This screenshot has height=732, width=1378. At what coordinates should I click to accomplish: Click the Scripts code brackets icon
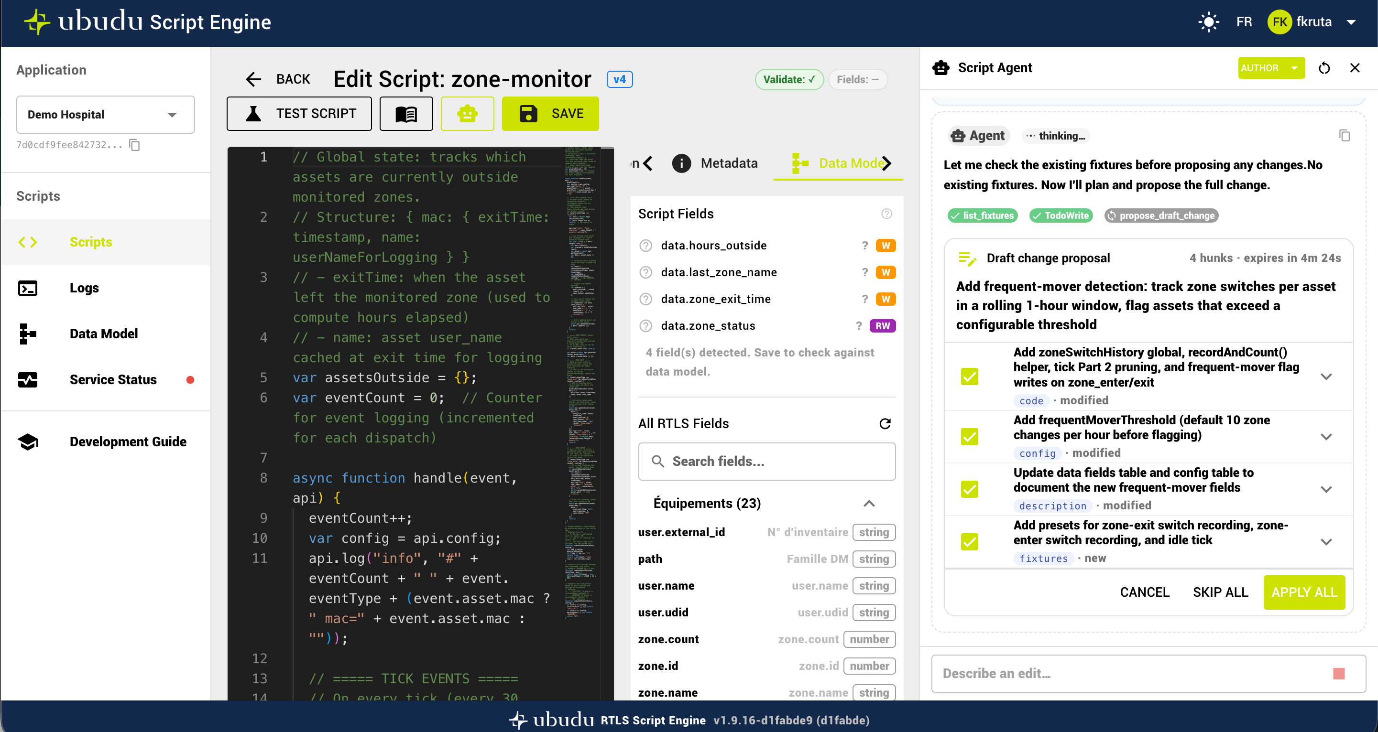[x=28, y=242]
